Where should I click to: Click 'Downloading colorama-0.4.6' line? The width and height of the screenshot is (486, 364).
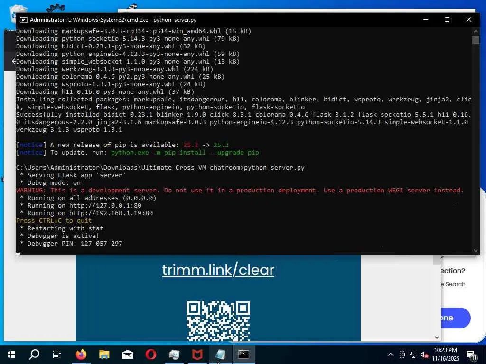120,76
